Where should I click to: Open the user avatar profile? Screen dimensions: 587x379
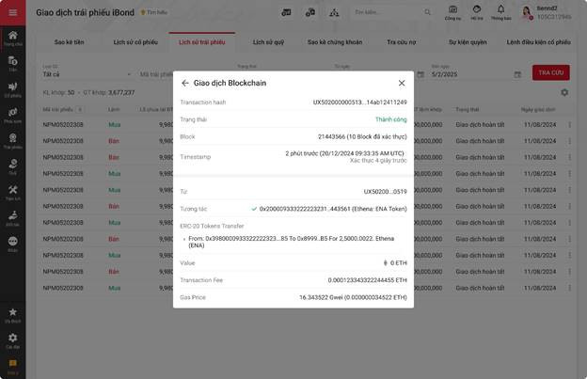pos(527,12)
